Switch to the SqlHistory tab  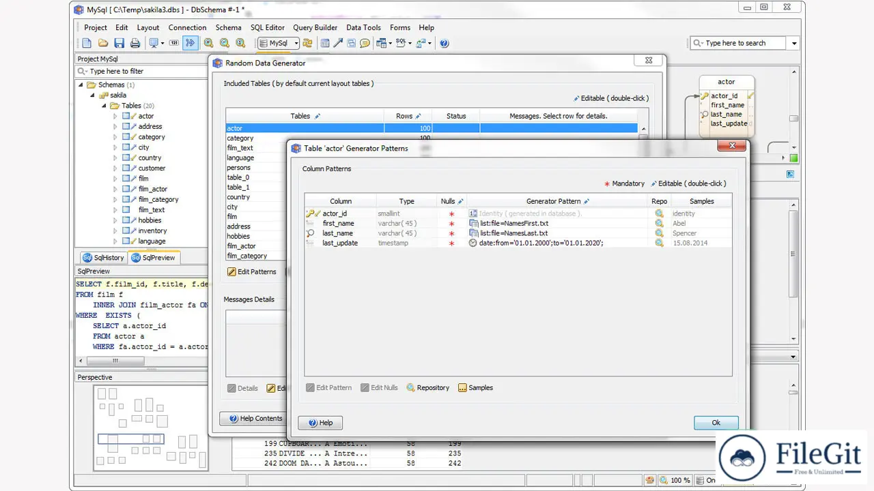104,258
